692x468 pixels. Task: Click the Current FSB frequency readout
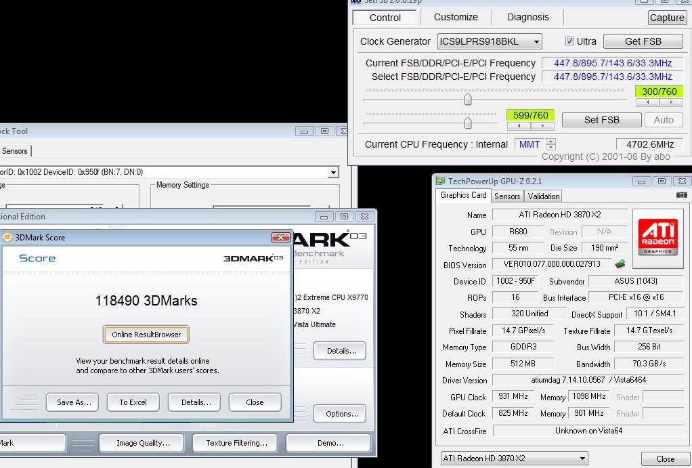pos(613,63)
